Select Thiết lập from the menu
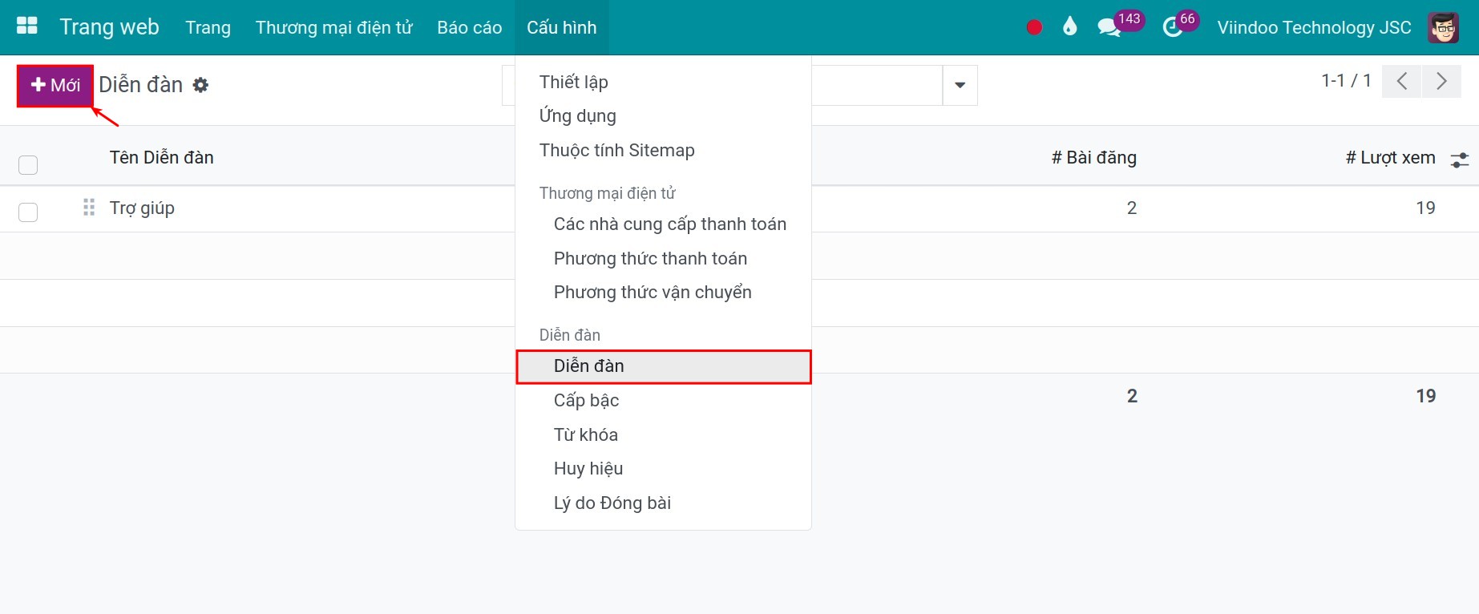The image size is (1479, 614). pyautogui.click(x=574, y=82)
